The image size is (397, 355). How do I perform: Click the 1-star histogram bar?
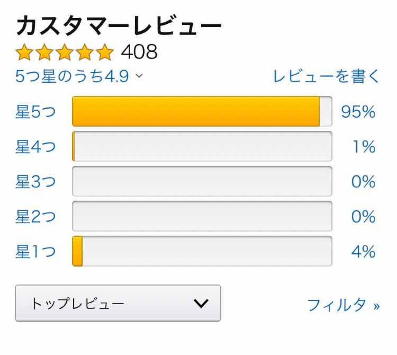(202, 251)
